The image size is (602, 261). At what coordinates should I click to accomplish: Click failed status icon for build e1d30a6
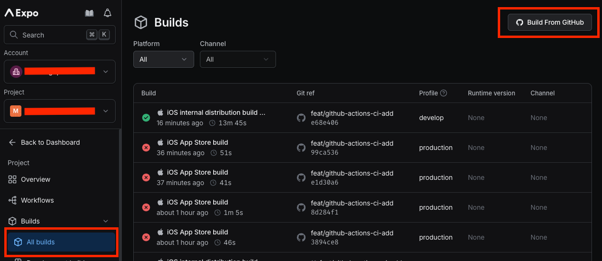click(x=146, y=177)
